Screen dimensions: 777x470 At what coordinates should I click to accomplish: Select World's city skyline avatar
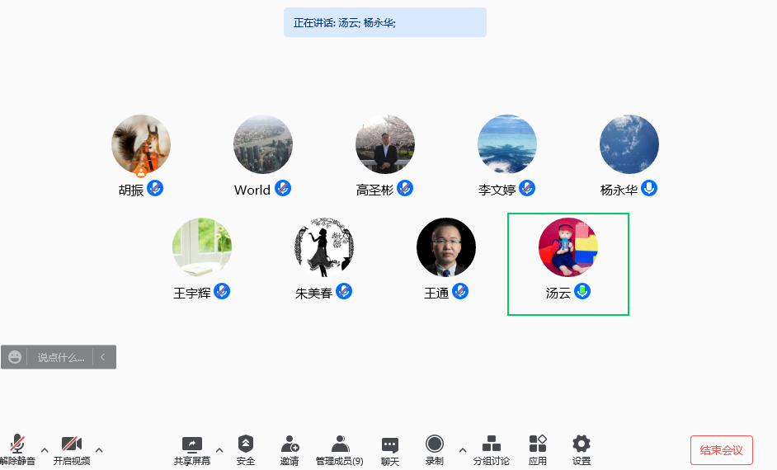click(263, 144)
